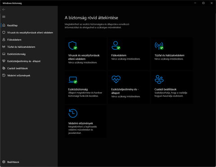Click the gear icon next to Beállítások
The image size is (216, 167).
(4, 162)
